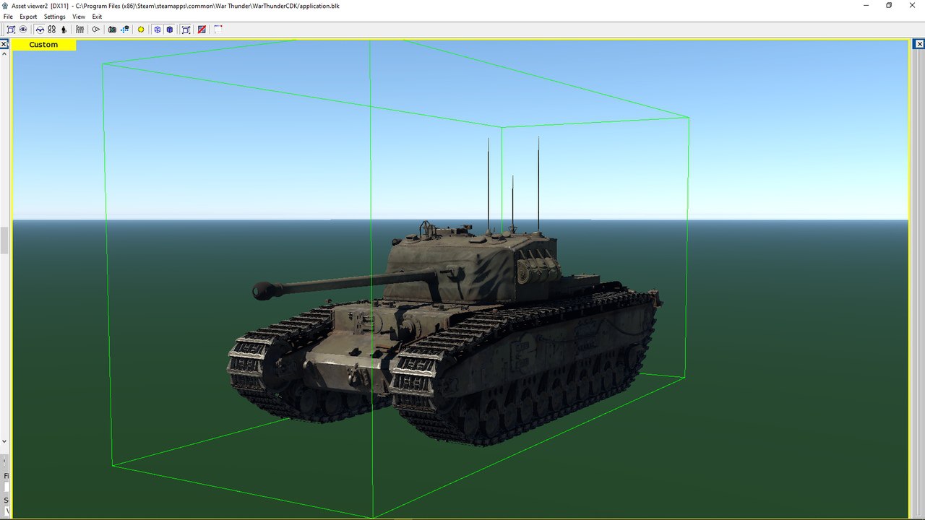The height and width of the screenshot is (520, 925).
Task: Toggle the solid blue cube icon
Action: click(170, 30)
